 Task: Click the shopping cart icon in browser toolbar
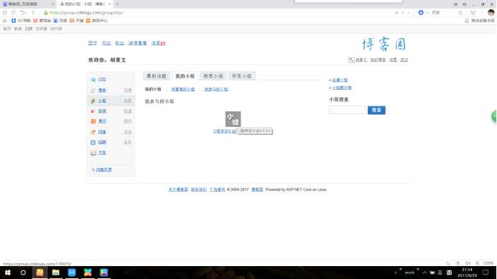tap(473, 13)
